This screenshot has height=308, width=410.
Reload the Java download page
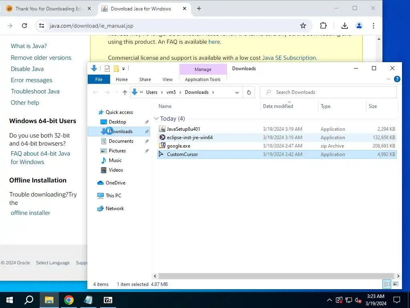pyautogui.click(x=24, y=26)
